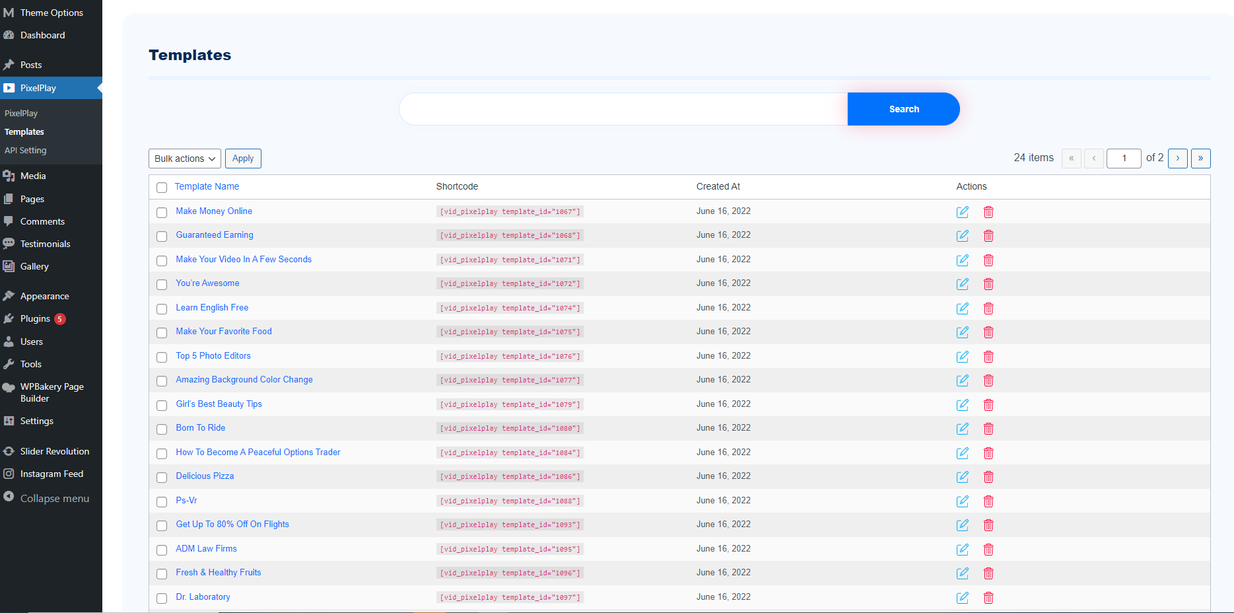Apply the selected bulk action
The height and width of the screenshot is (613, 1234).
(243, 159)
